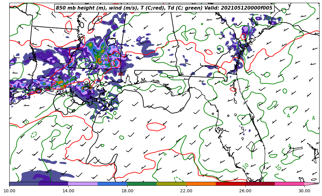This screenshot has height=196, width=322.
Task: Click the dark purple colorbar segment
Action: (x=53, y=184)
